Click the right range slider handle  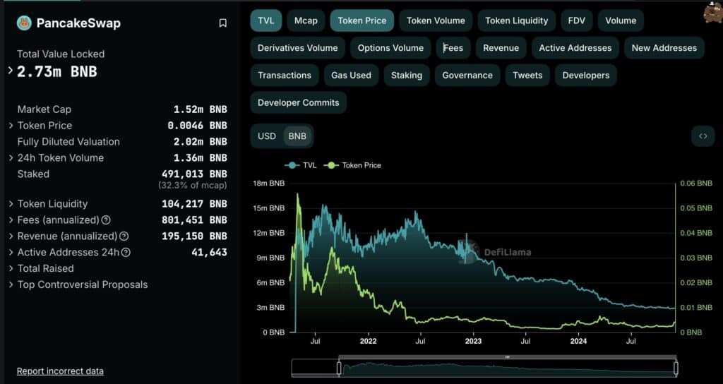point(676,368)
